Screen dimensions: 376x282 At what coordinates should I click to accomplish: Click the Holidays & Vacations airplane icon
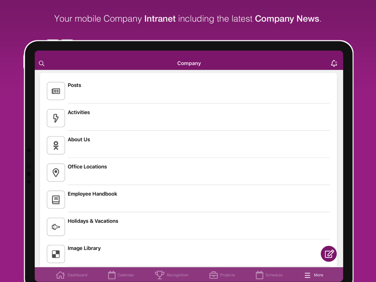(56, 227)
